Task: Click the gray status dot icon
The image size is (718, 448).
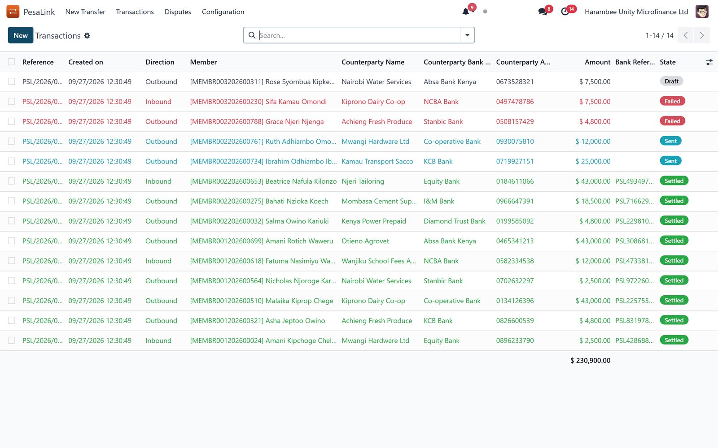Action: (485, 12)
